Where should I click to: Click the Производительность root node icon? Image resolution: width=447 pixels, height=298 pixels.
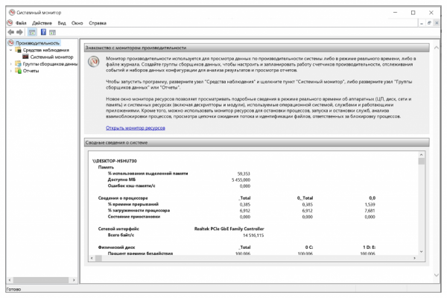[x=11, y=42]
